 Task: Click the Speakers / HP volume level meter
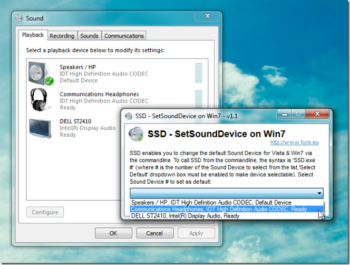[199, 73]
